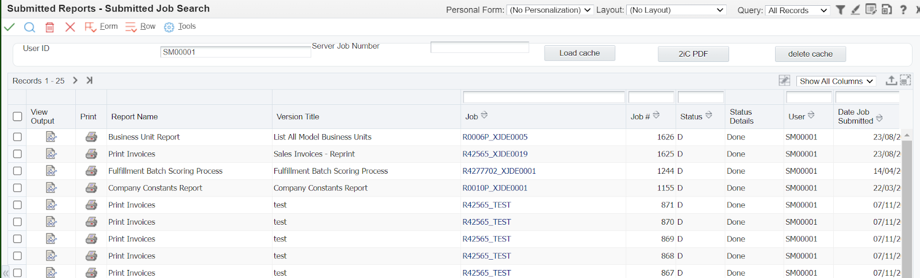Image resolution: width=920 pixels, height=278 pixels.
Task: Check the Business Unit Report row checkbox
Action: click(x=17, y=137)
